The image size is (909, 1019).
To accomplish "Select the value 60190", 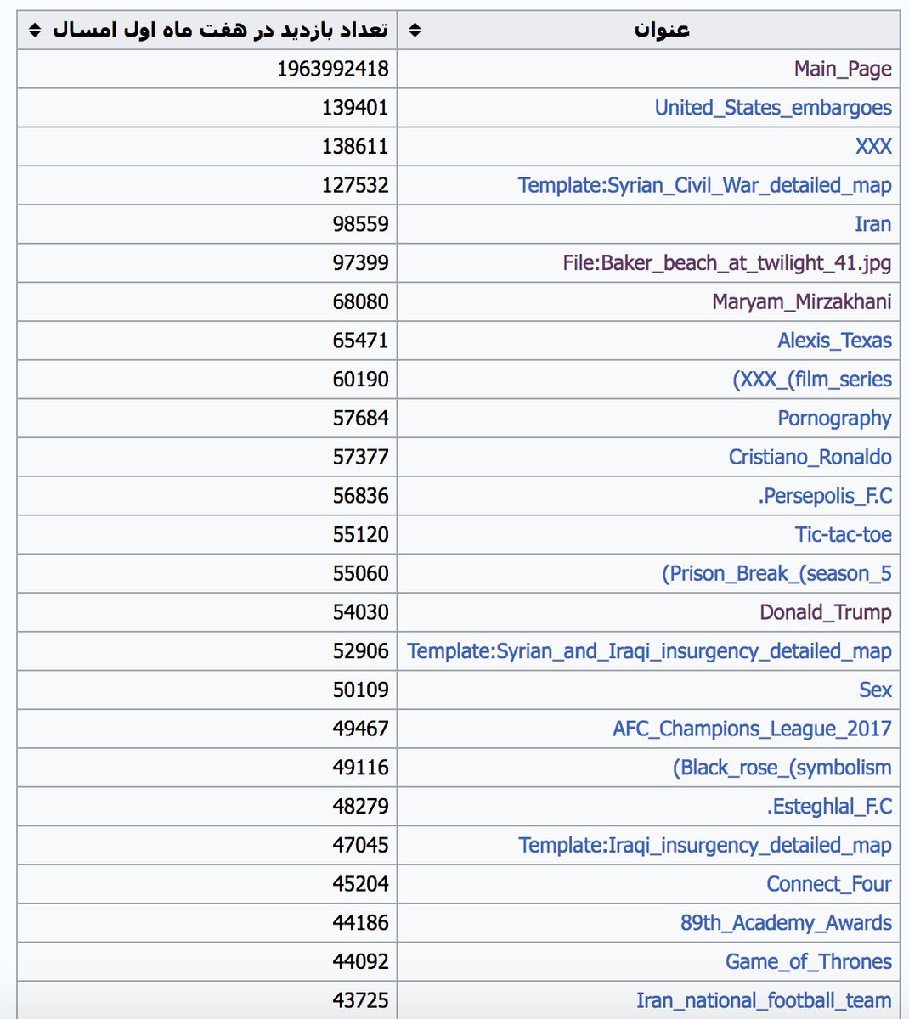I will (x=361, y=380).
